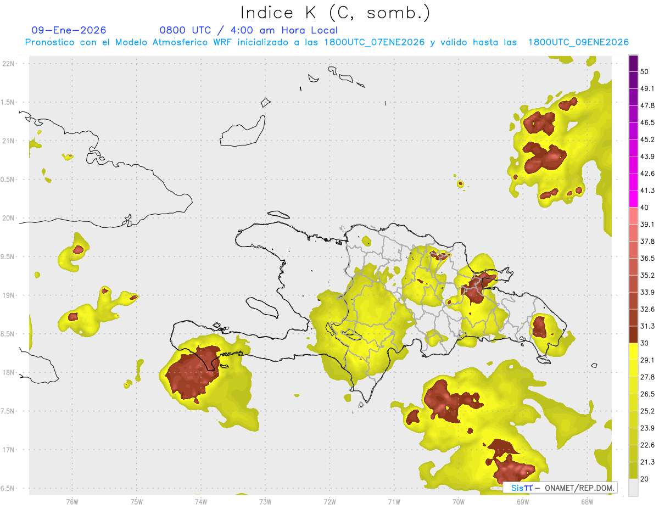Pick the dark brown swatch between 30 and 31.3
The width and height of the screenshot is (659, 509).
[x=633, y=334]
